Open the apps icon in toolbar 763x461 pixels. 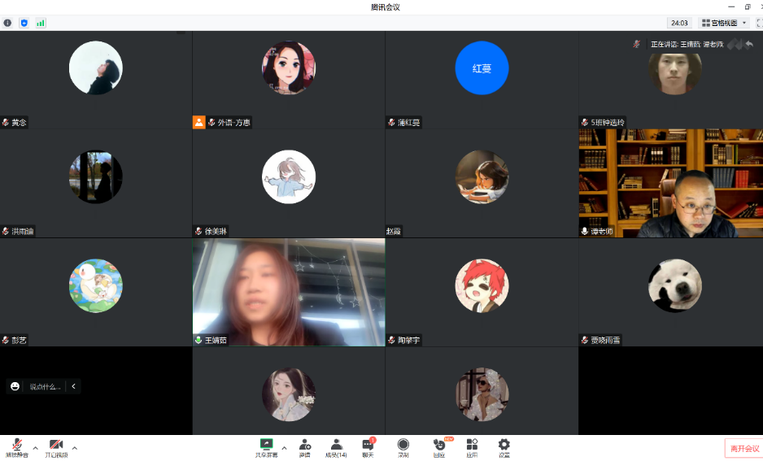[x=472, y=446]
